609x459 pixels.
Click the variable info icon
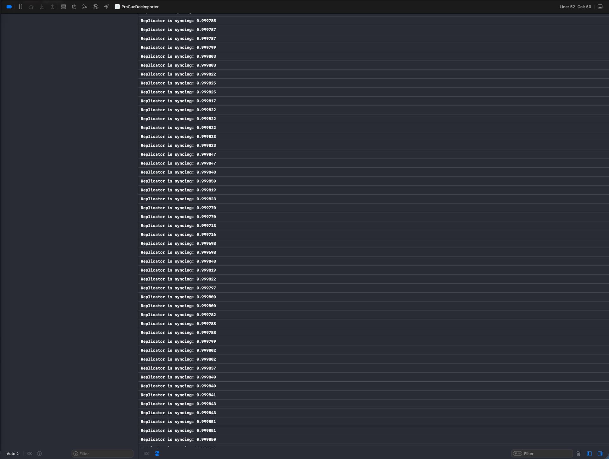pyautogui.click(x=39, y=454)
